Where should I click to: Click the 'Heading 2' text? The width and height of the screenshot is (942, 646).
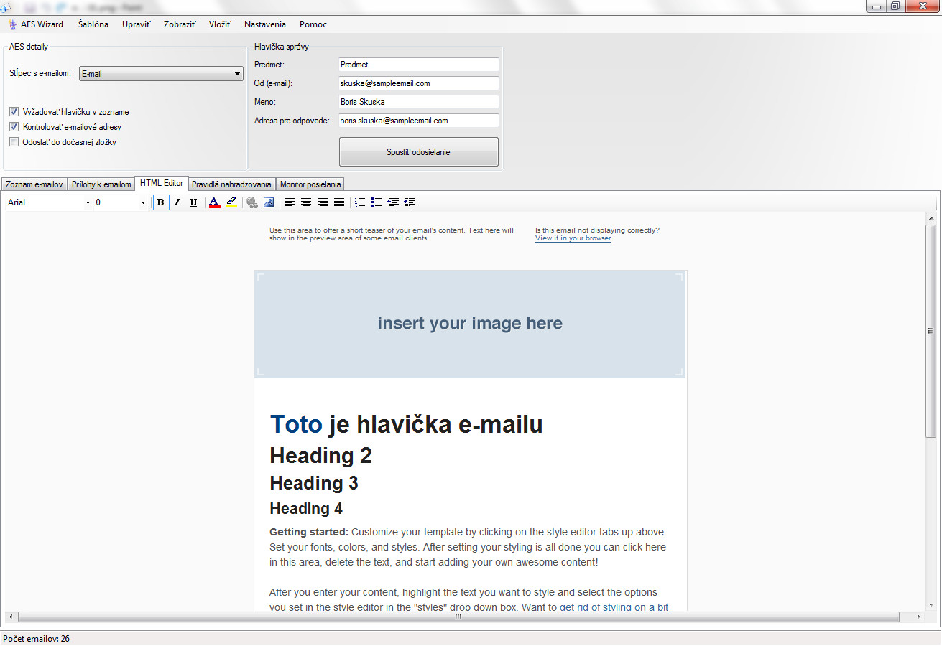click(320, 456)
